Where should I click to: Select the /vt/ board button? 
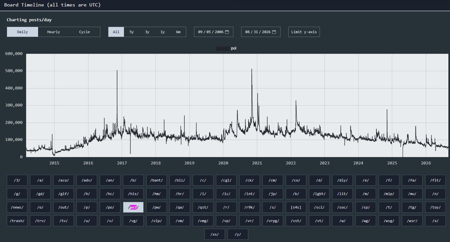click(x=319, y=221)
